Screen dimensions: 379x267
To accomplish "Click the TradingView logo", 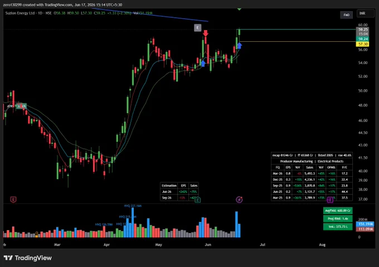I will click(28, 258).
